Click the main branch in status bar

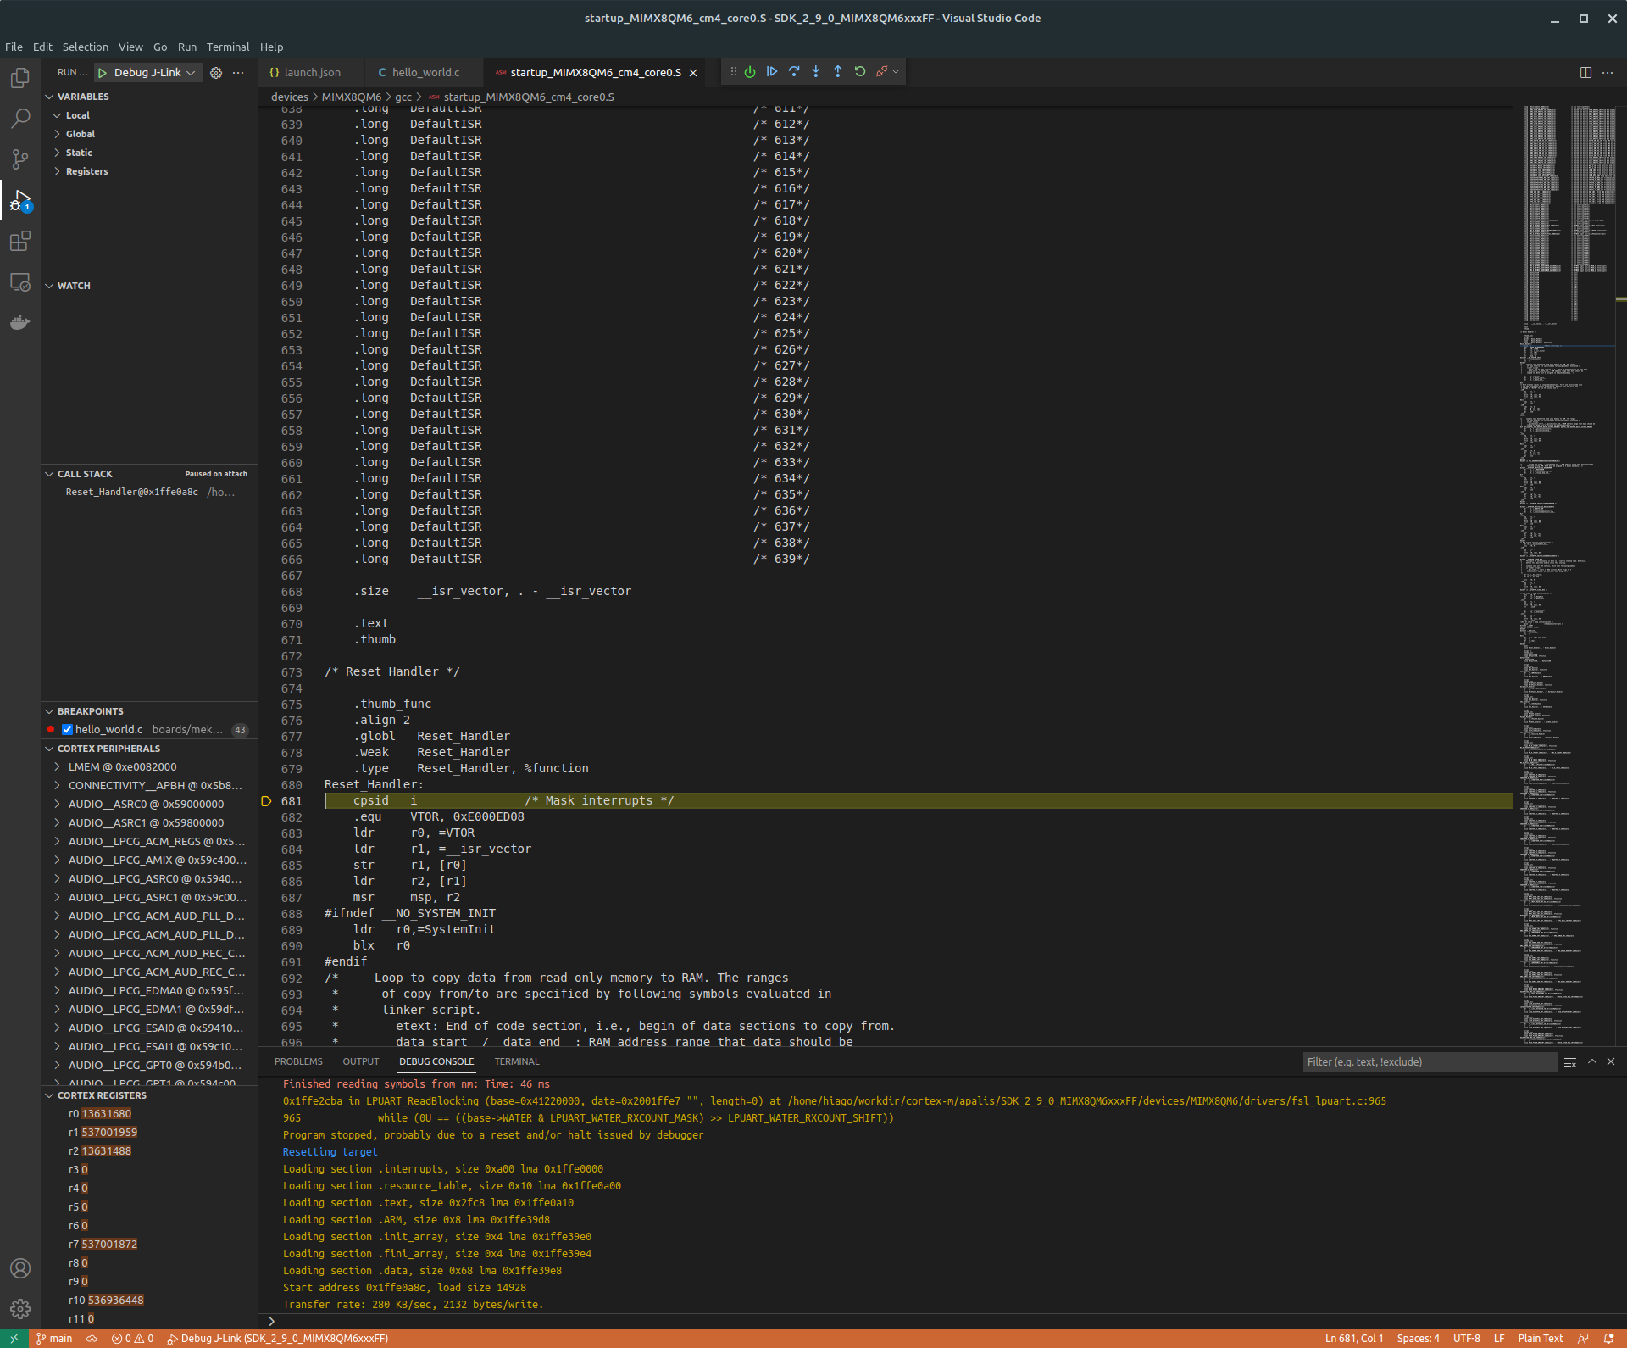pos(54,1339)
